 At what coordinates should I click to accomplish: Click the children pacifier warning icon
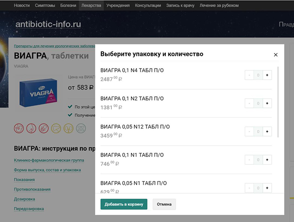(43, 128)
